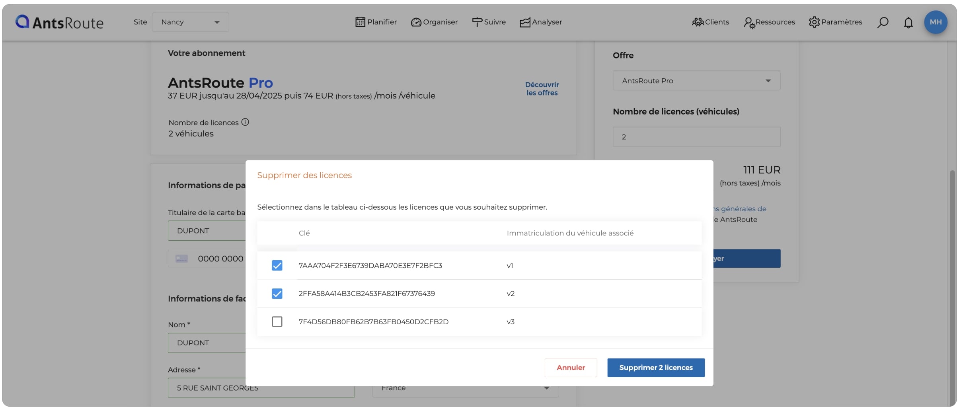Image resolution: width=959 pixels, height=409 pixels.
Task: Check license 7F4D56DB80FB62B7B63FB0450D2CFB2D
Action: 277,321
